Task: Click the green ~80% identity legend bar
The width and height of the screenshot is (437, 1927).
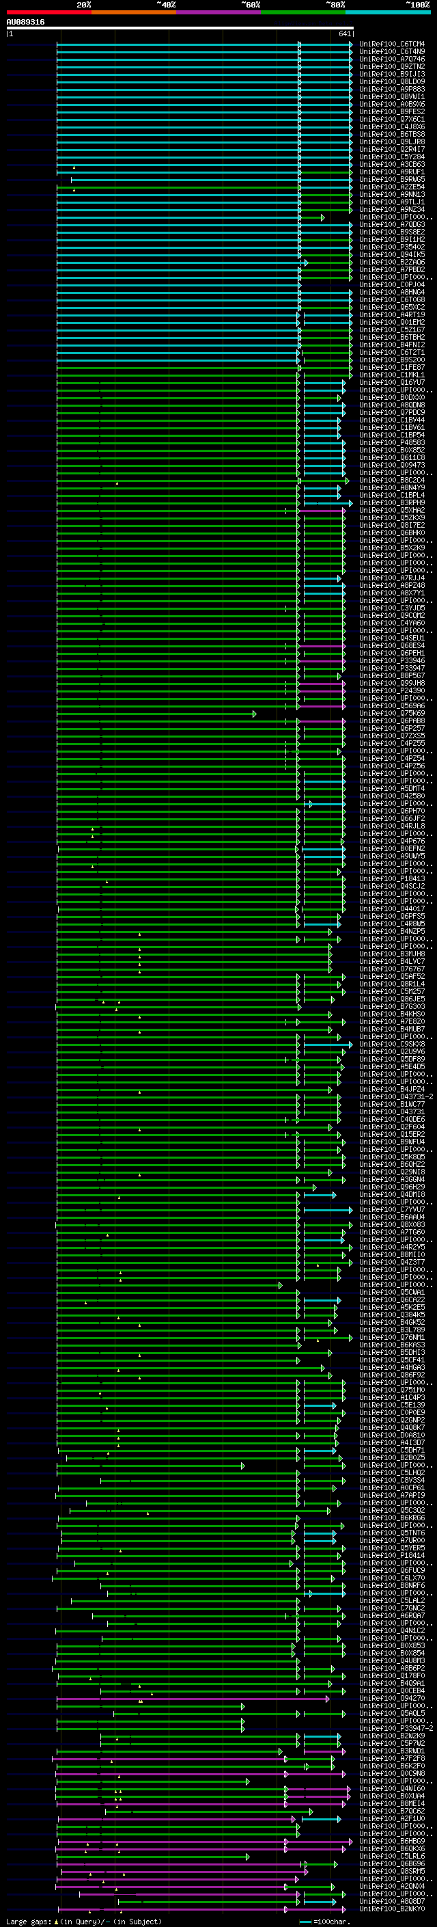Action: [303, 13]
